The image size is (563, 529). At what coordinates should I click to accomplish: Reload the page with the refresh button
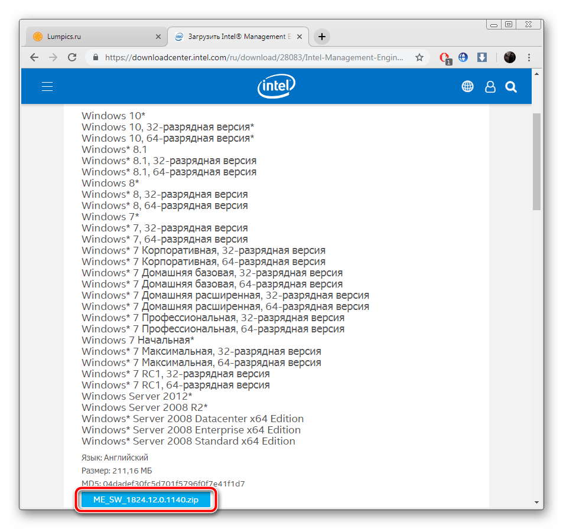(x=72, y=58)
